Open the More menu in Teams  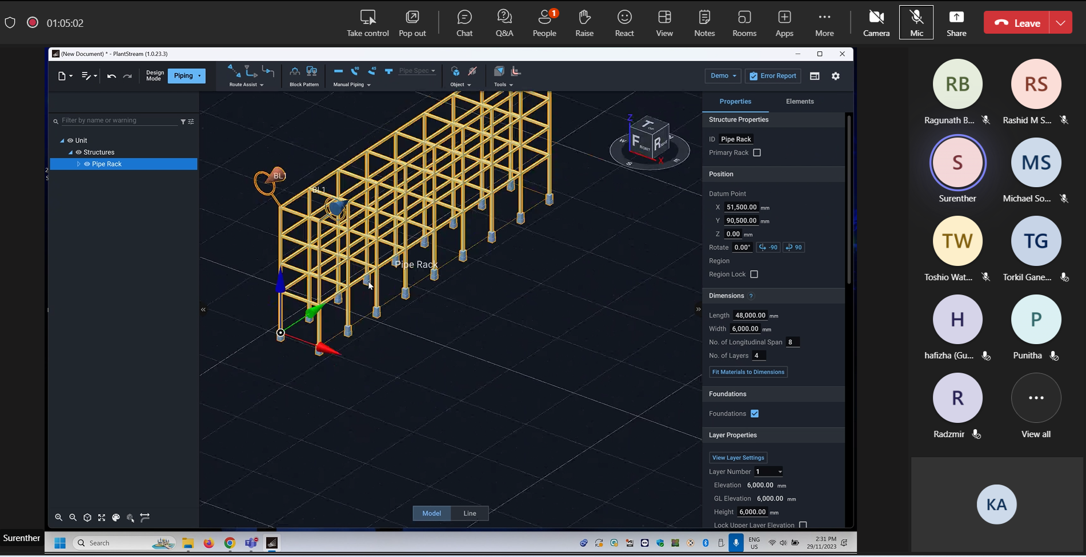[824, 23]
